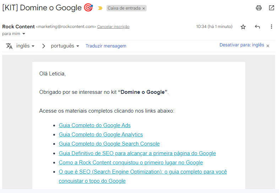The width and height of the screenshot is (279, 193).
Task: Toggle the yellow importance marker
Action: pyautogui.click(x=100, y=8)
